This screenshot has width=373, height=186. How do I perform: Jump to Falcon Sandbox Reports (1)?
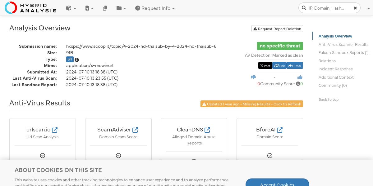(343, 53)
